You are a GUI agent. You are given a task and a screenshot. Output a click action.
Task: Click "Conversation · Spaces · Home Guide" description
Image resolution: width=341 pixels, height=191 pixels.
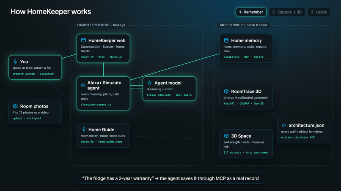103,49
